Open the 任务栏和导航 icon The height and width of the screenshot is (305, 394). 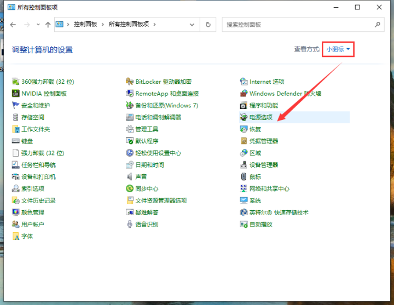click(x=15, y=165)
